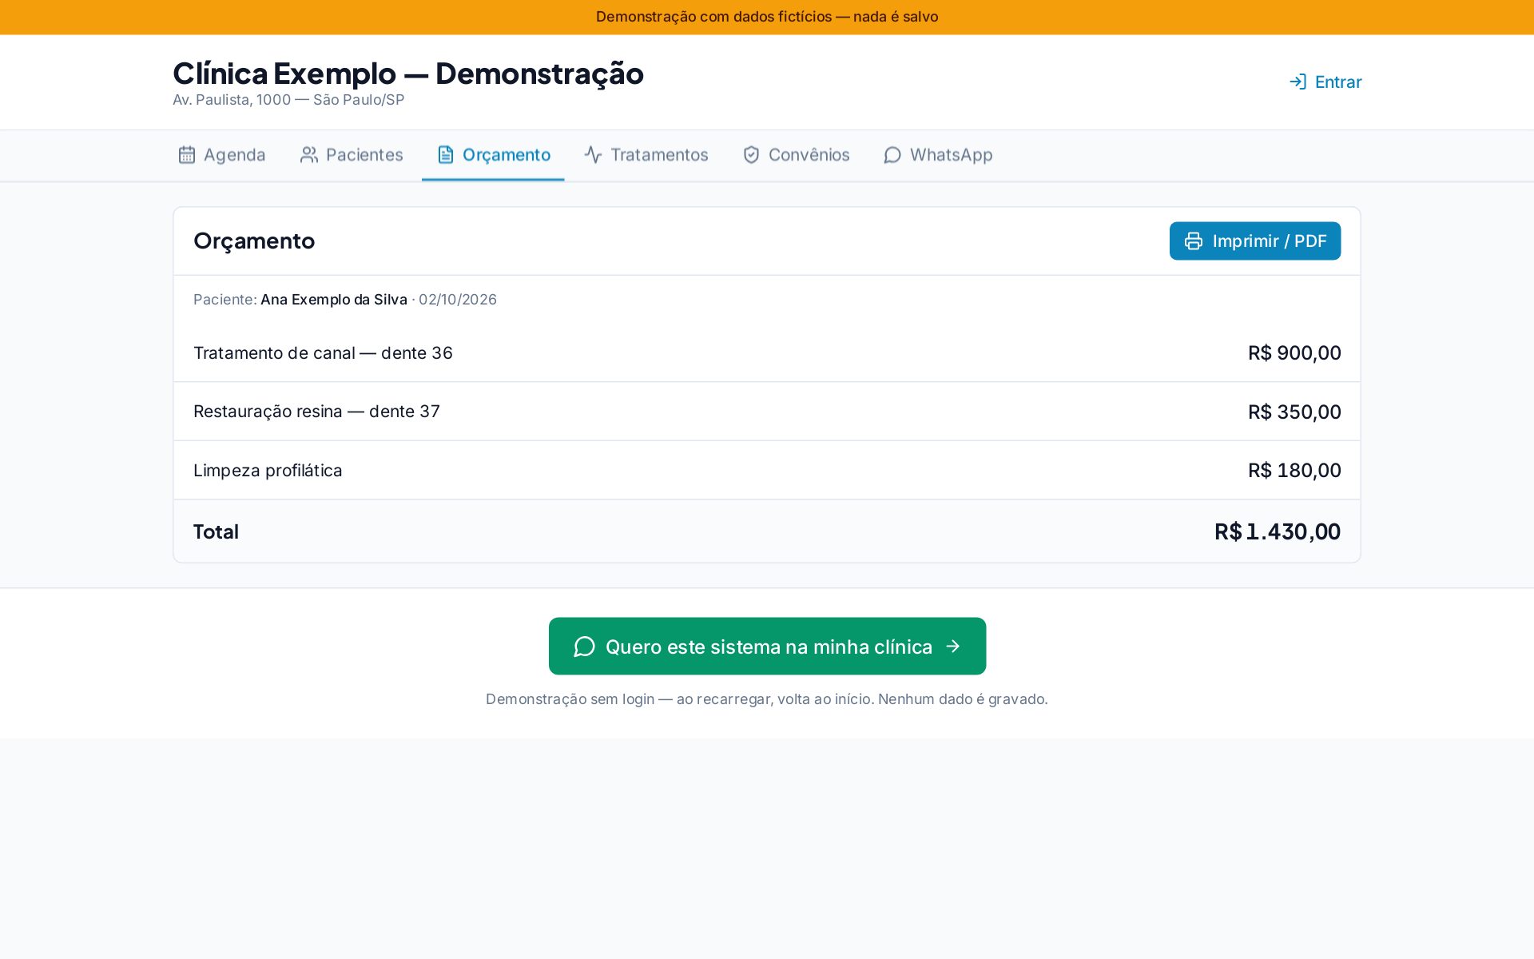Open the Convênios tab
The image size is (1534, 959).
tap(796, 155)
